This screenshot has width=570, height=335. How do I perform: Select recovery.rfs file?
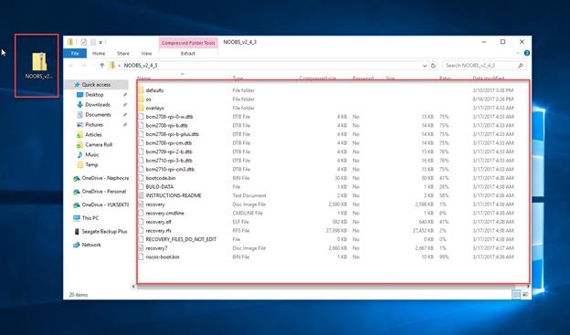click(x=159, y=231)
